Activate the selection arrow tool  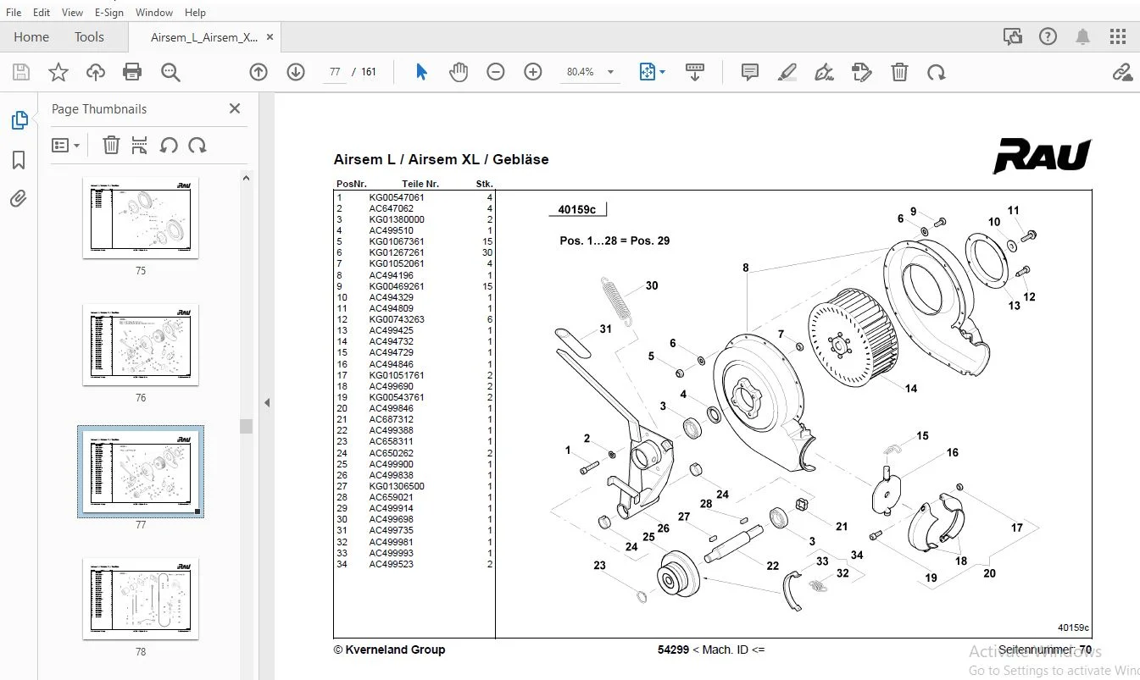(x=421, y=72)
